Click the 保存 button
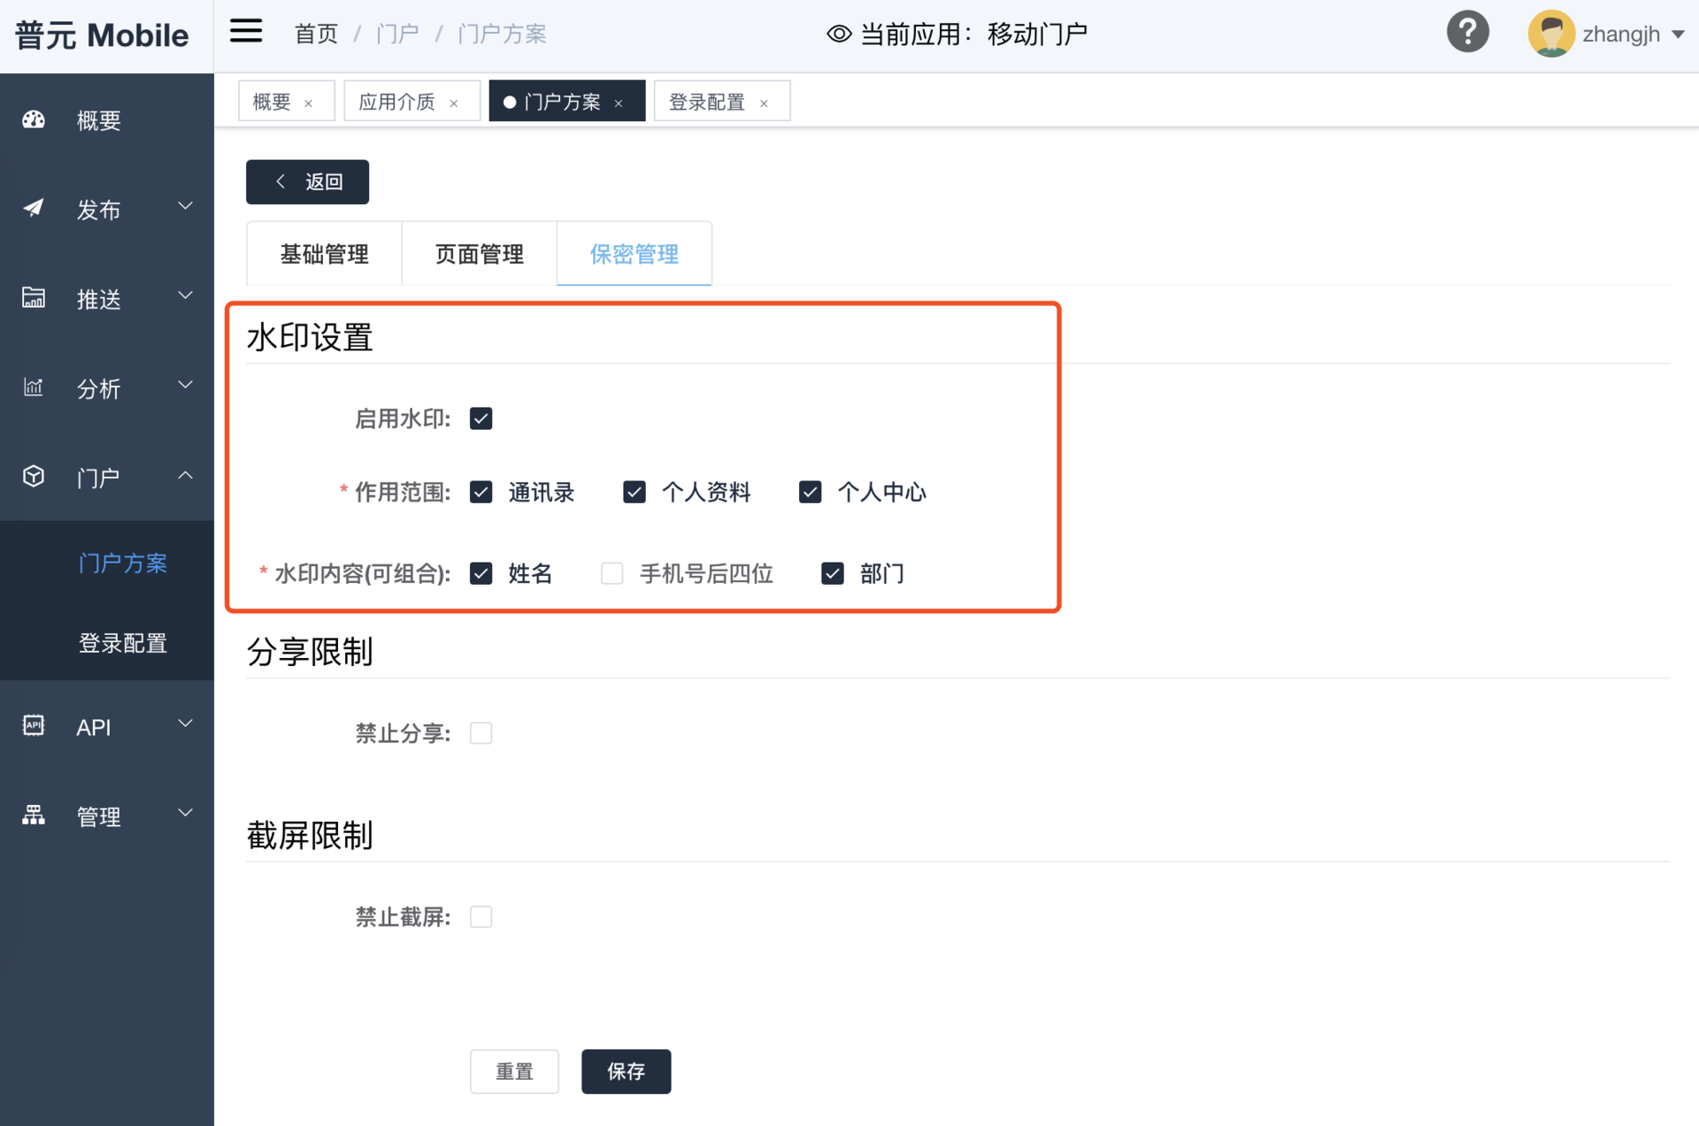The image size is (1699, 1126). coord(626,1071)
